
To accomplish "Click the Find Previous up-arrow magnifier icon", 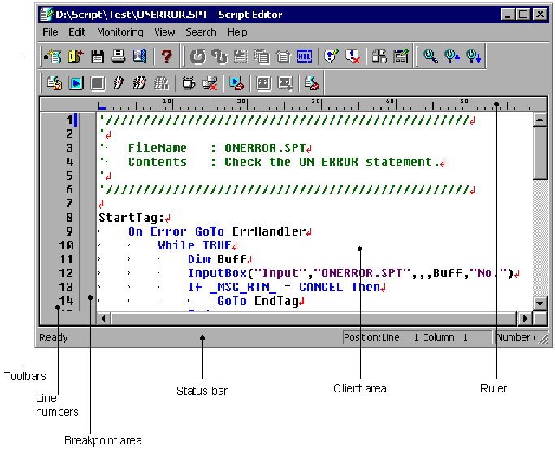I will coord(452,56).
